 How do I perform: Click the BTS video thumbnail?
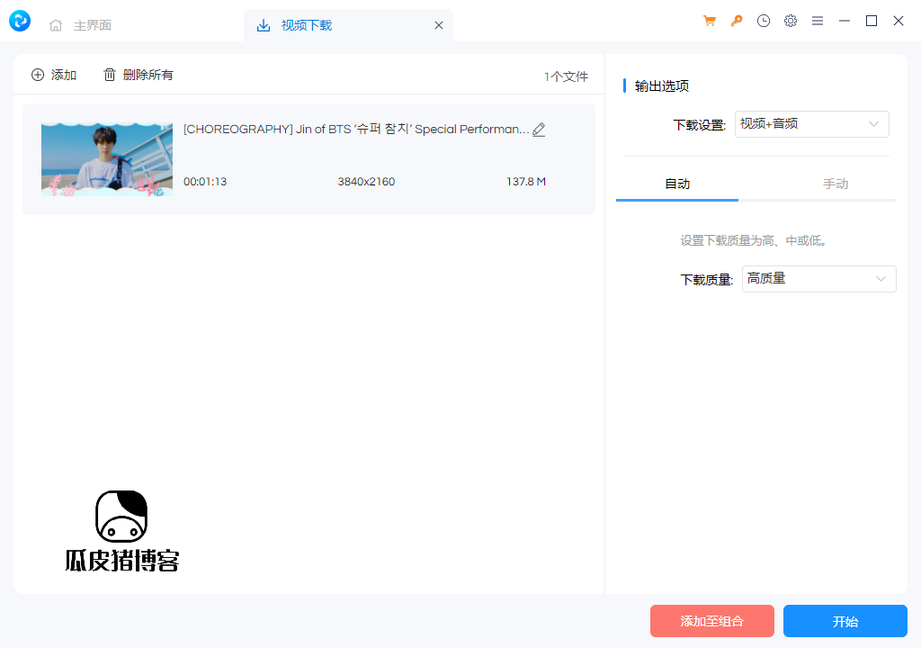click(x=106, y=159)
